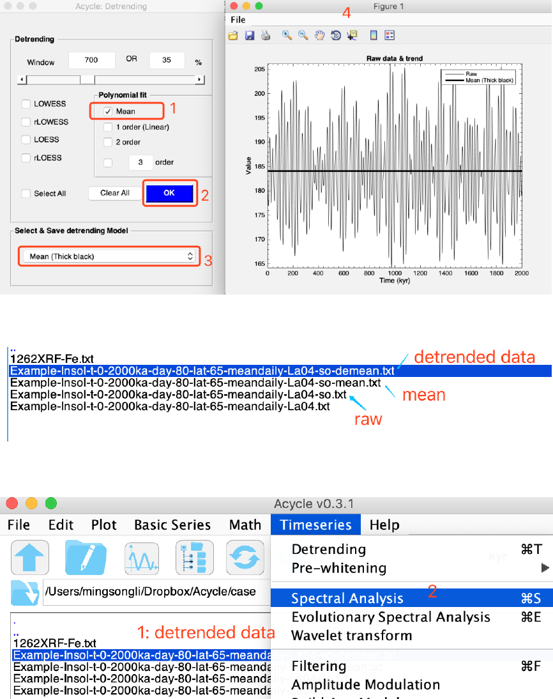This screenshot has height=699, width=553.
Task: Click the change-directory folder arrow icon
Action: click(25, 592)
